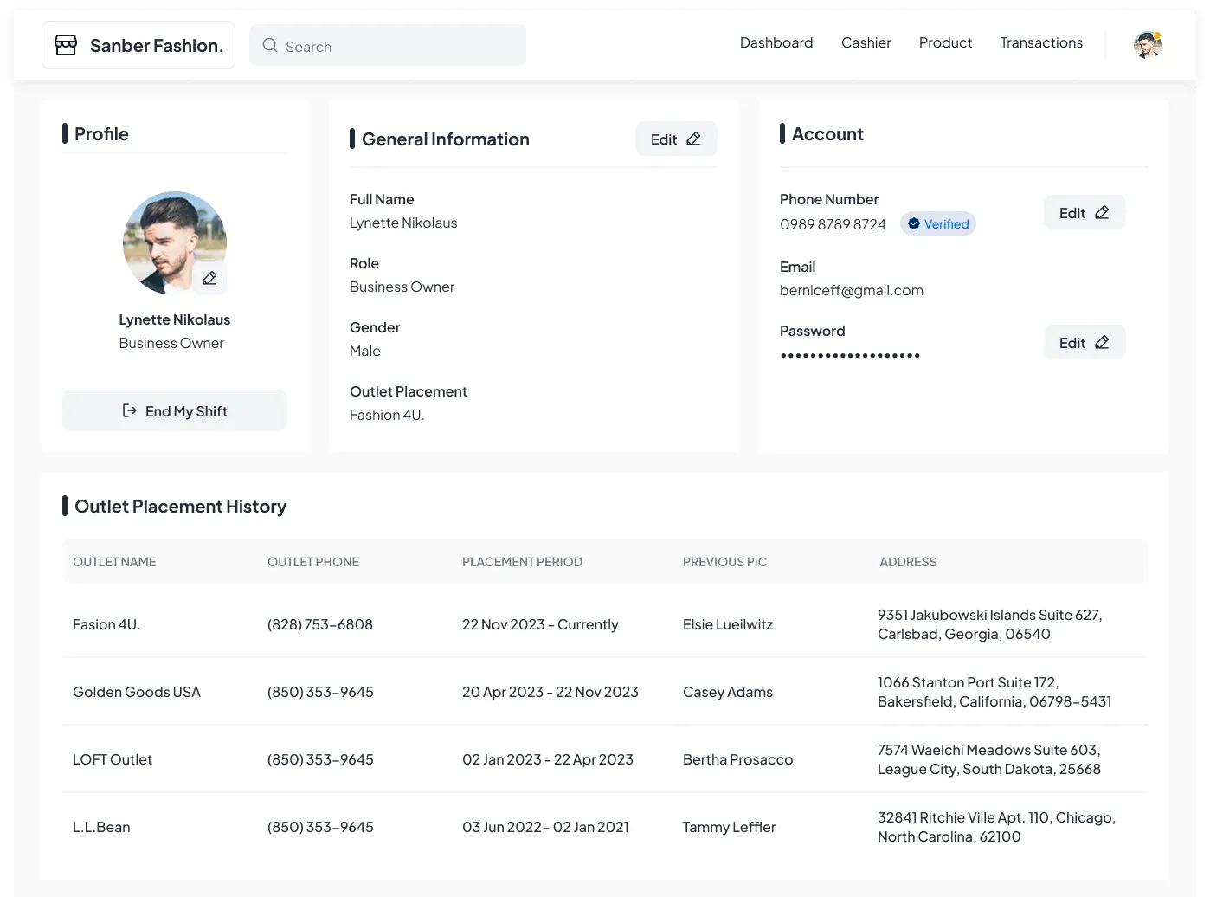This screenshot has width=1210, height=897.
Task: Click the PREVIOUS PIC column header
Action: coord(724,562)
